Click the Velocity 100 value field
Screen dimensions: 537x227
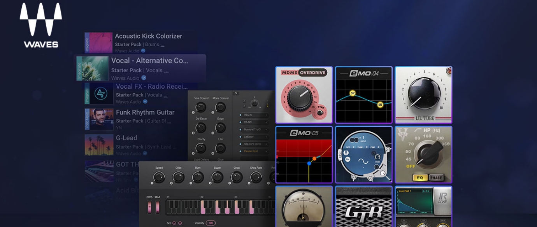(x=211, y=223)
